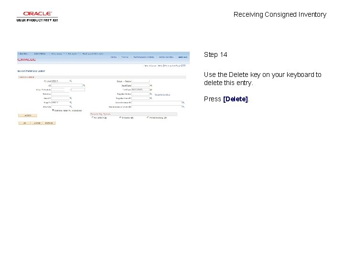Open lookup for purchase order ID field
Image resolution: width=344 pixels, height=258 pixels.
pyautogui.click(x=84, y=86)
